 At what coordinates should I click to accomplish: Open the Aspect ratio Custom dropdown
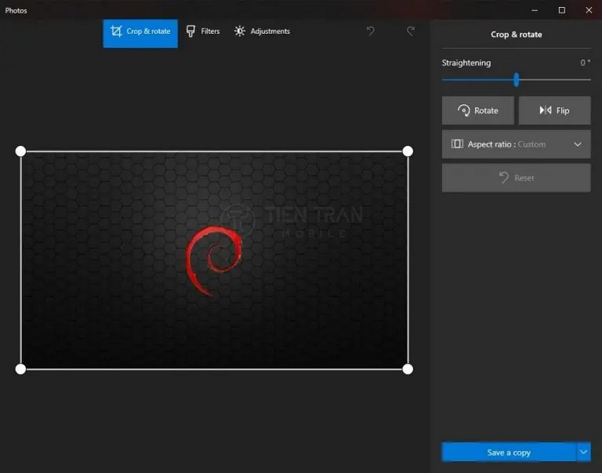click(x=516, y=144)
